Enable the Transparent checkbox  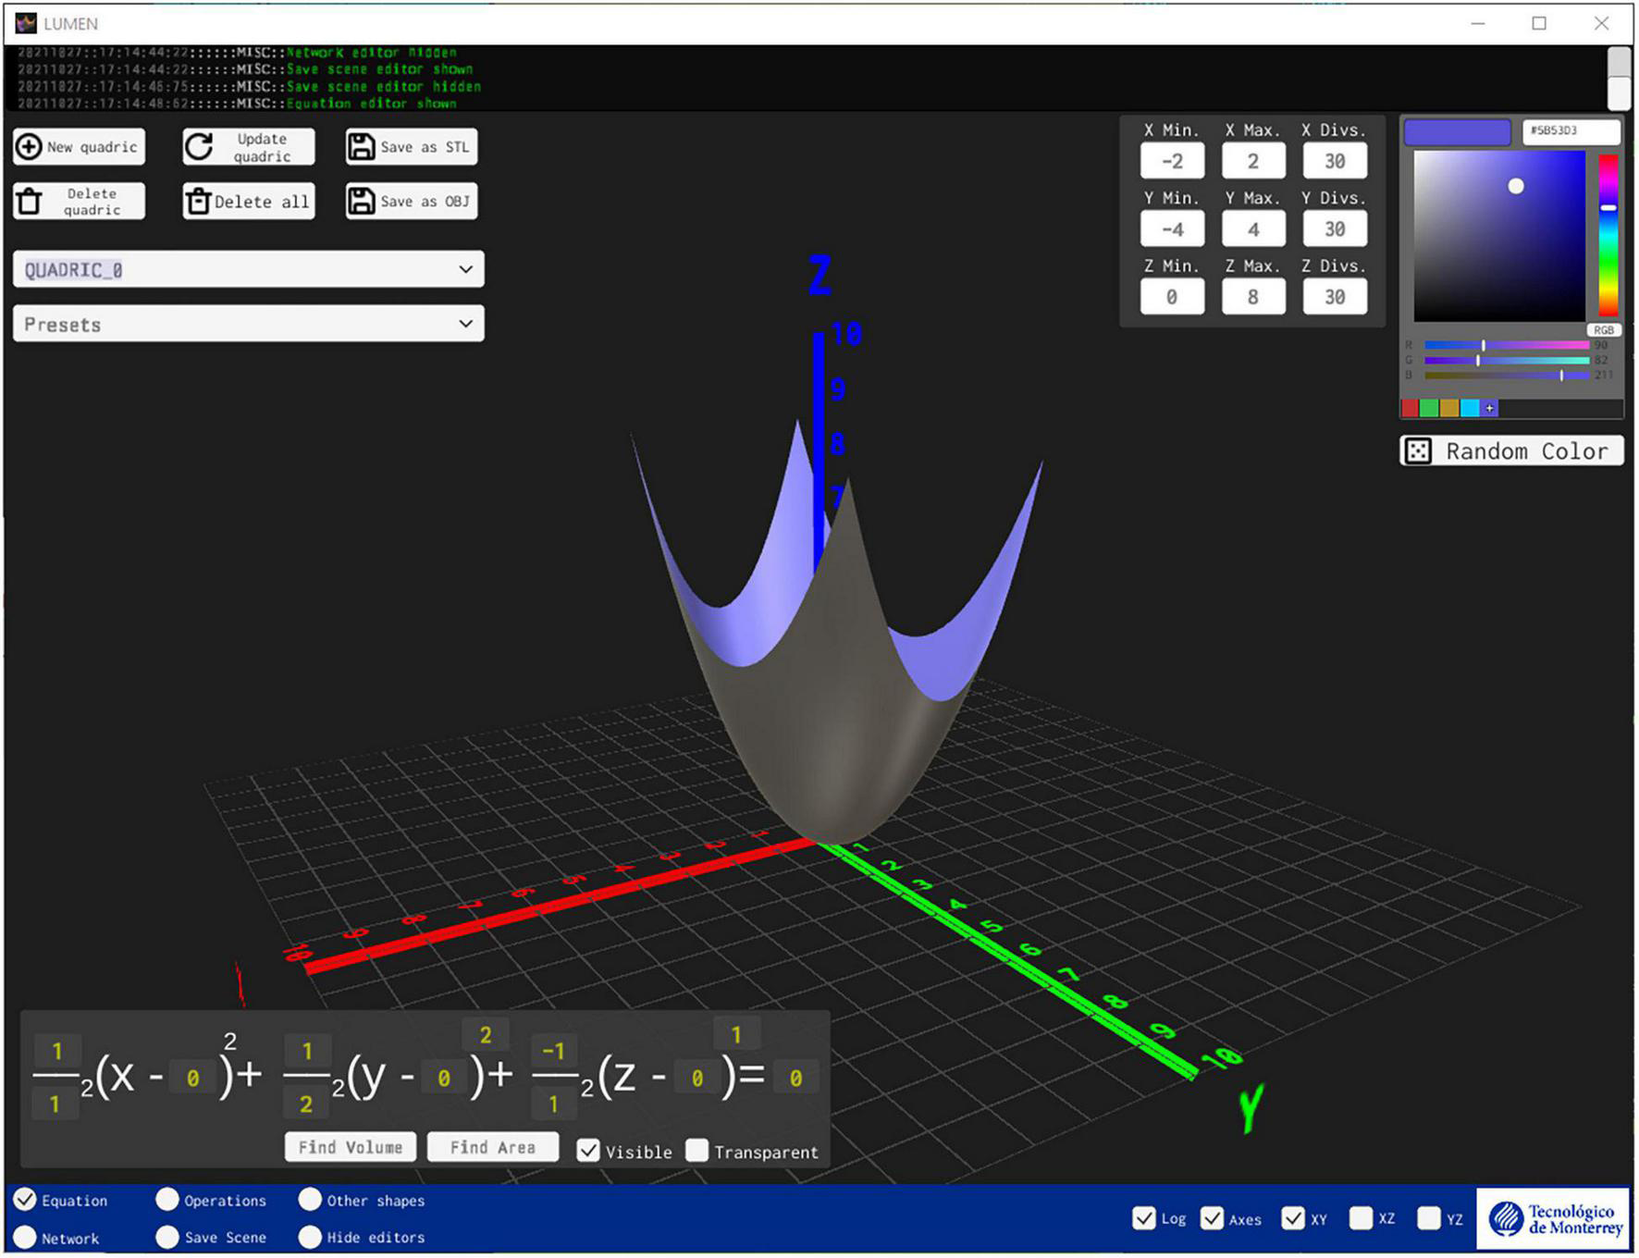tap(696, 1151)
